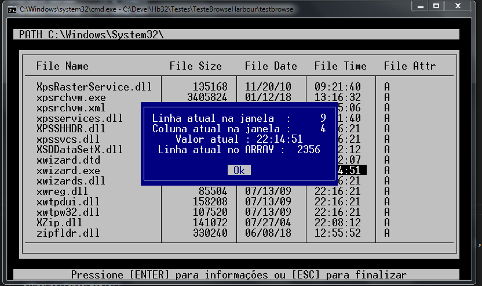Click file size value 330240

(x=210, y=233)
